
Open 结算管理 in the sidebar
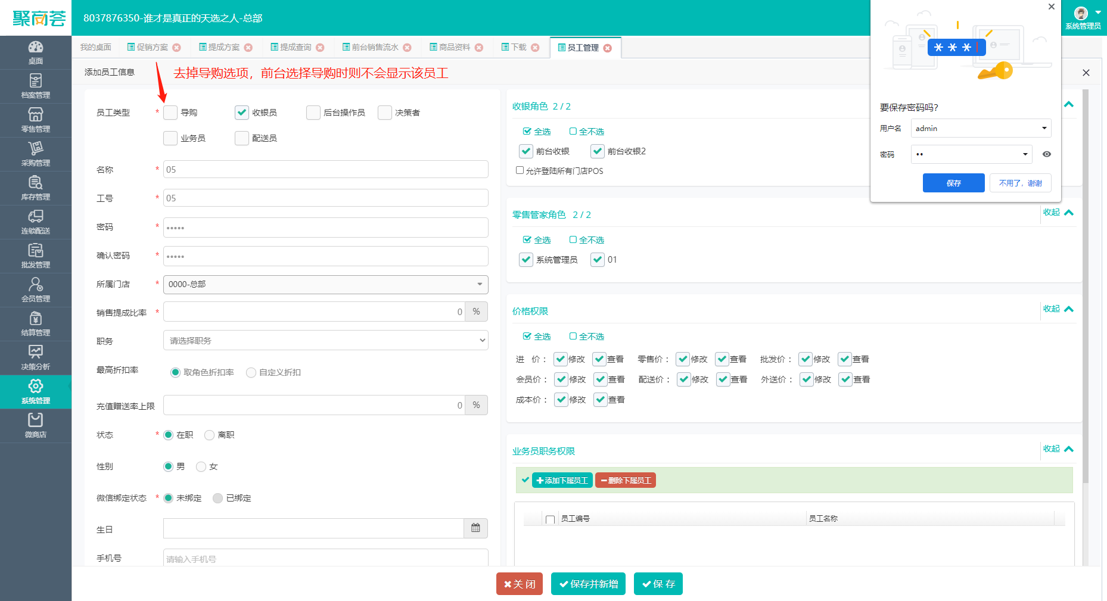[36, 324]
